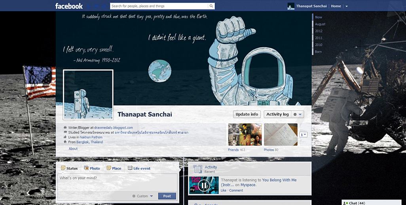Click the Activity heading link
This screenshot has width=406, height=205.
point(211,167)
